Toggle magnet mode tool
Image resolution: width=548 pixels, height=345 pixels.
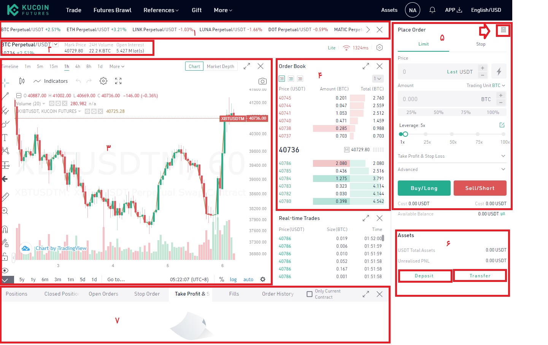pyautogui.click(x=5, y=229)
